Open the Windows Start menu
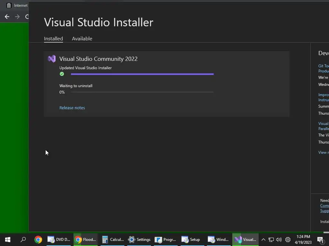Viewport: 329px width, 246px height. tap(8, 240)
